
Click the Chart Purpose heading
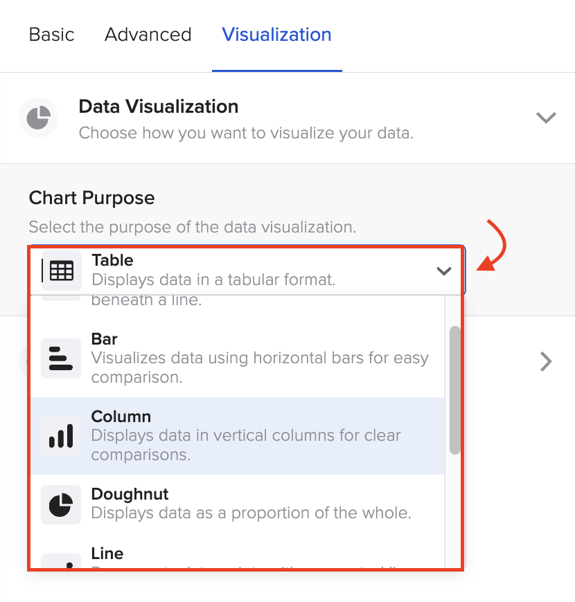tap(91, 198)
